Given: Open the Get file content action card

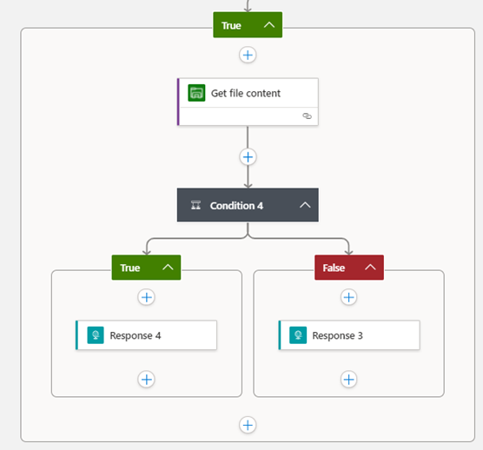Looking at the screenshot, I should click(248, 102).
